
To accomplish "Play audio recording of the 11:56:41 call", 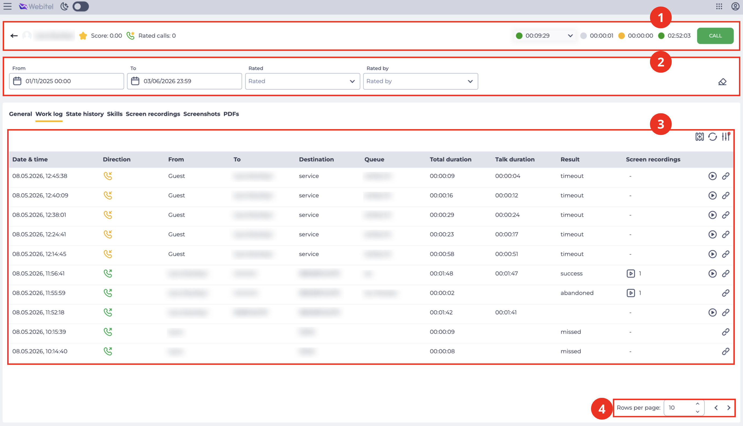I will click(712, 274).
